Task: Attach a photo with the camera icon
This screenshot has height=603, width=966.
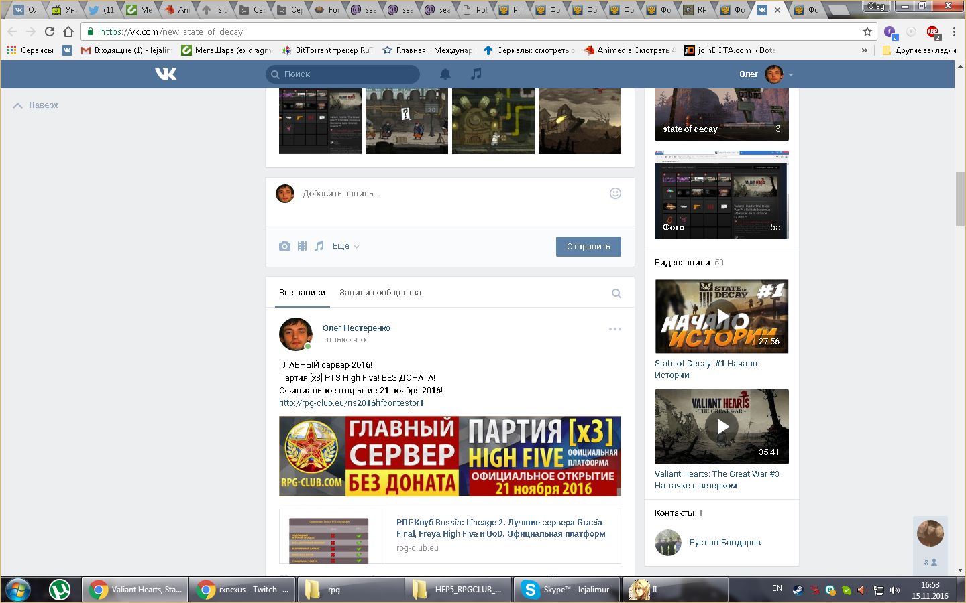Action: (x=285, y=246)
